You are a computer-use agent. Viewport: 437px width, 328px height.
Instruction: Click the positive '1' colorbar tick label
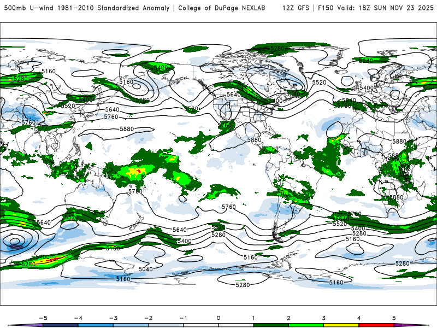(x=253, y=318)
